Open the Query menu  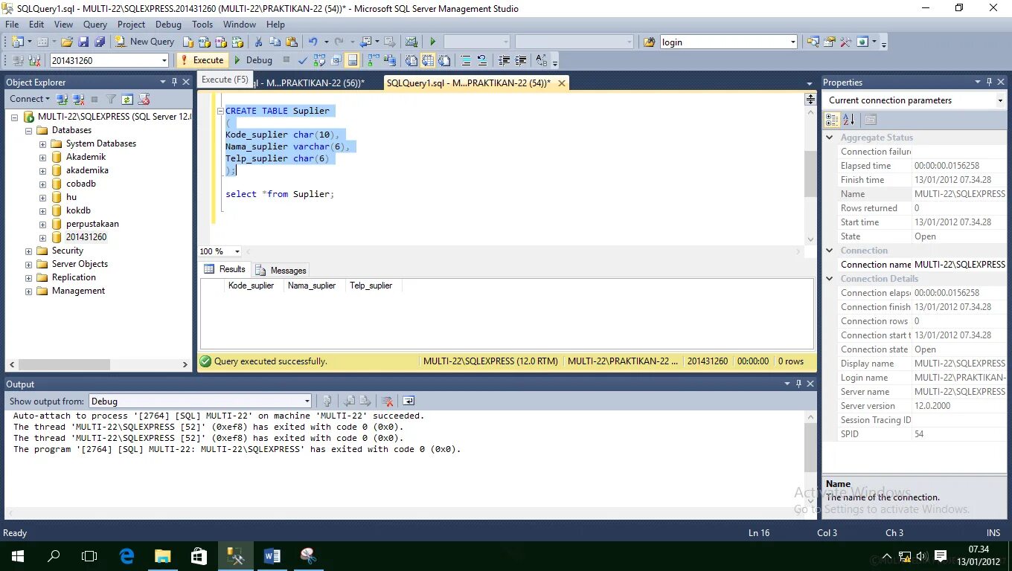(x=95, y=25)
